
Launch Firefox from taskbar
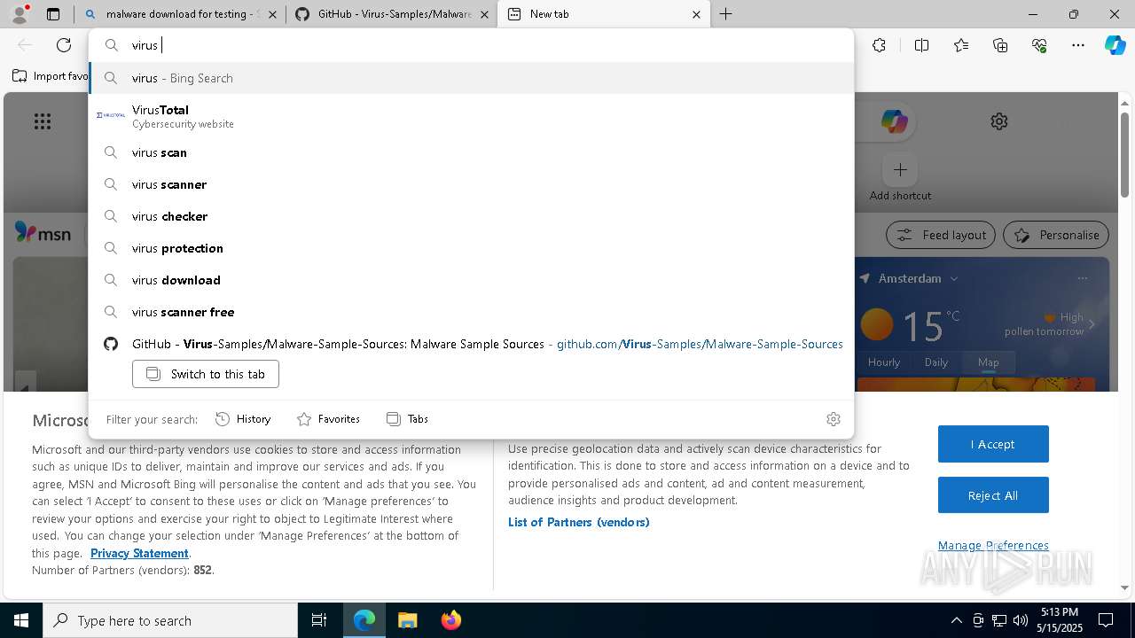(x=450, y=620)
